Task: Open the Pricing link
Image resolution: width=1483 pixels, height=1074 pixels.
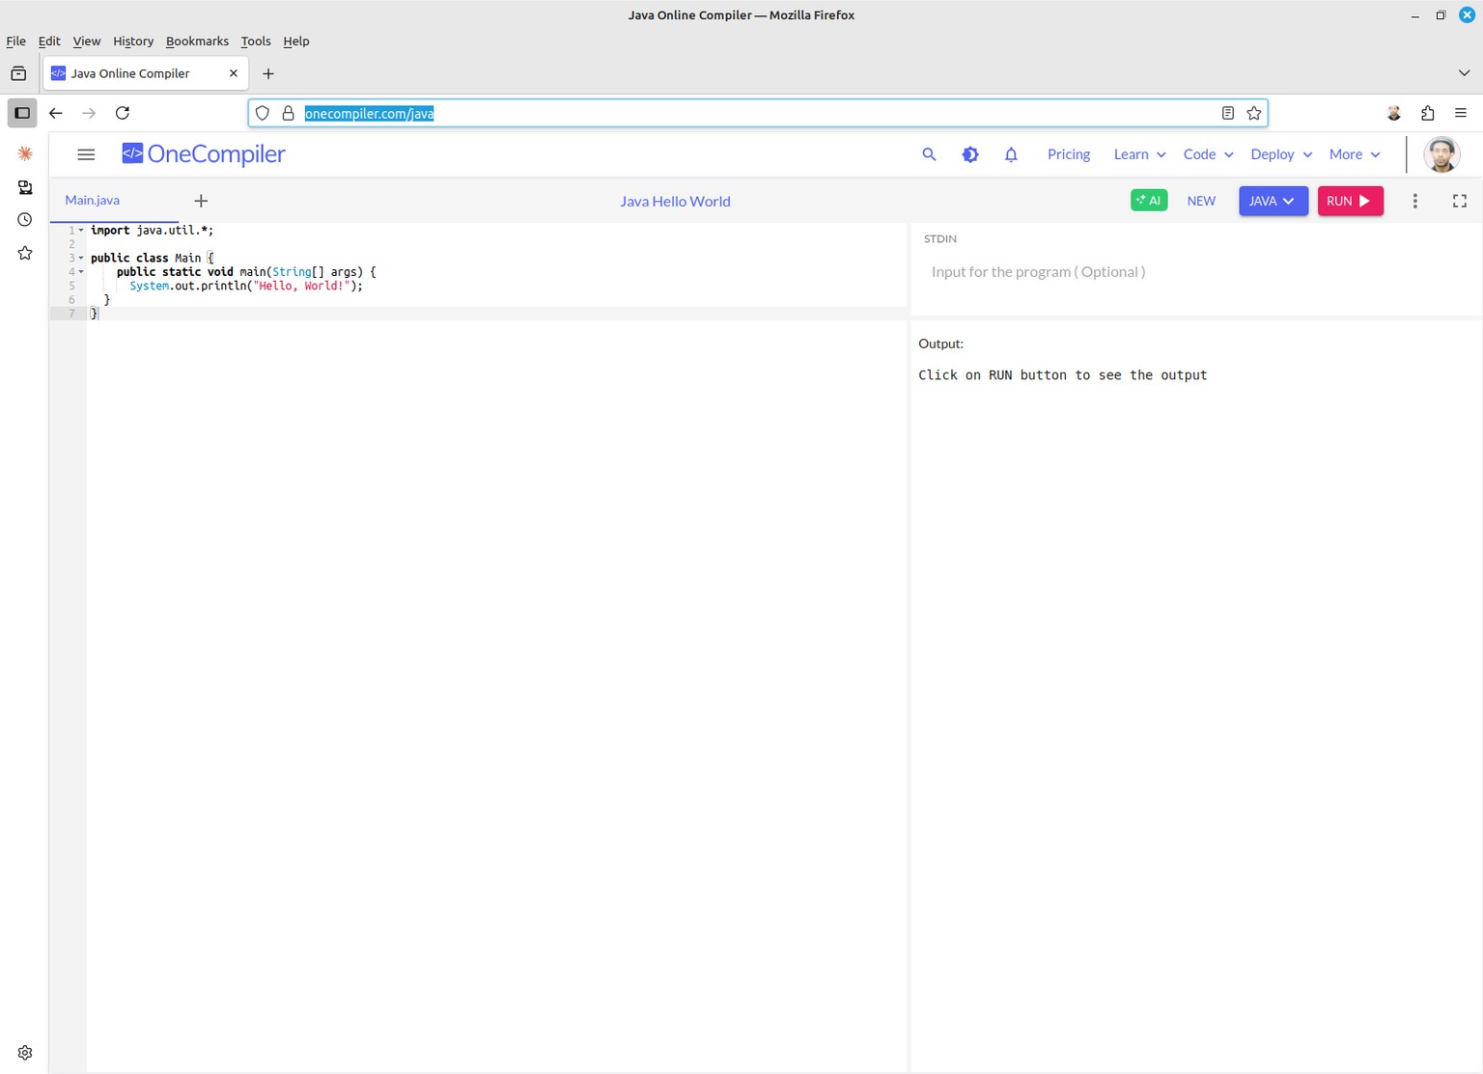Action: pyautogui.click(x=1069, y=154)
